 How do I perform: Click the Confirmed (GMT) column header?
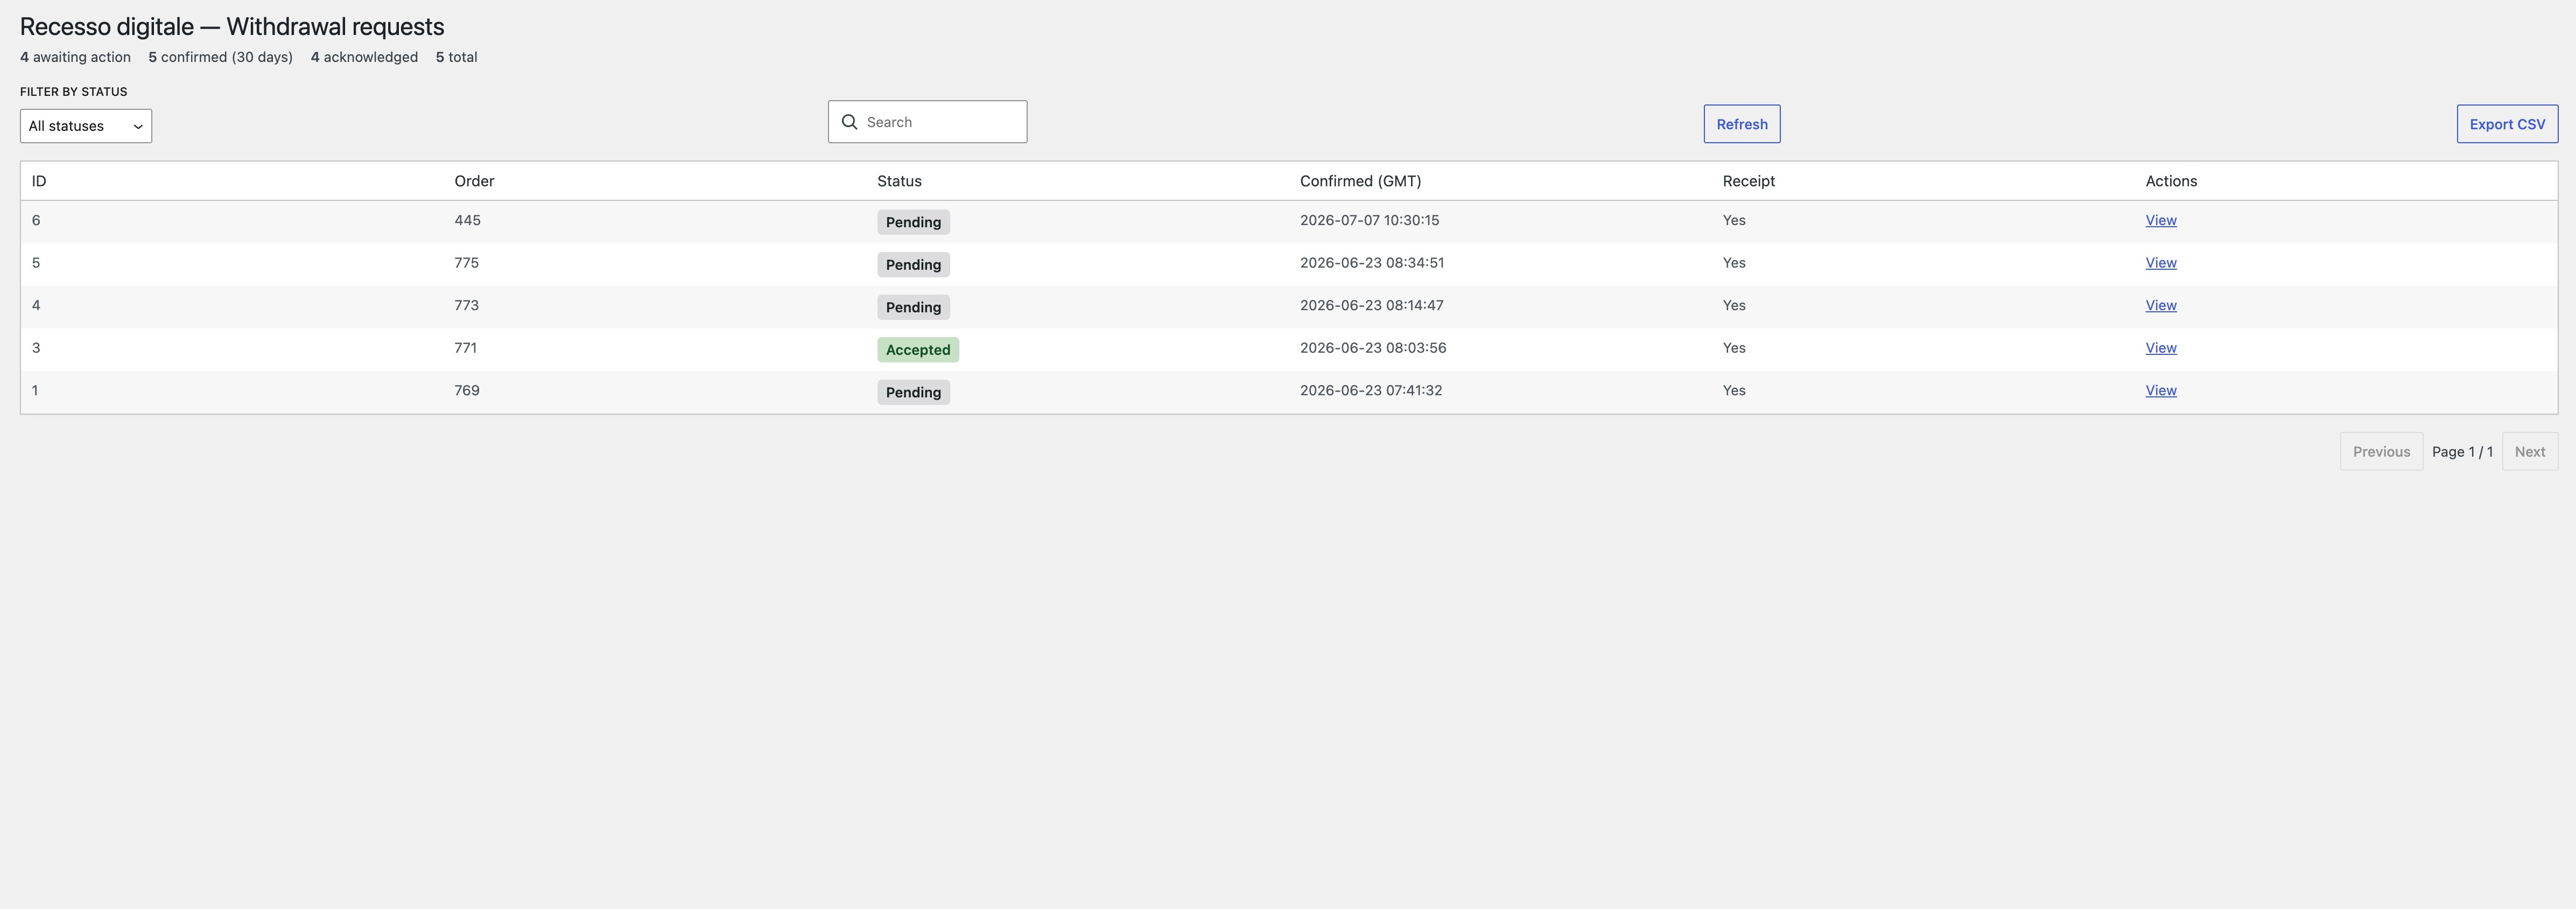click(x=1360, y=181)
